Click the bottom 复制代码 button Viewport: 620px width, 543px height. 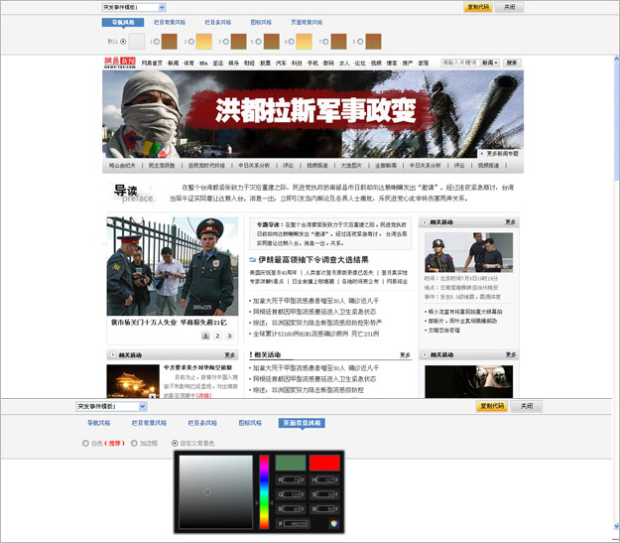click(x=492, y=406)
